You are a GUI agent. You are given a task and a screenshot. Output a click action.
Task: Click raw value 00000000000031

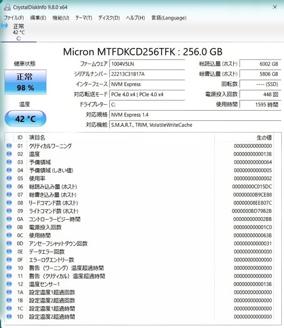pos(253,244)
